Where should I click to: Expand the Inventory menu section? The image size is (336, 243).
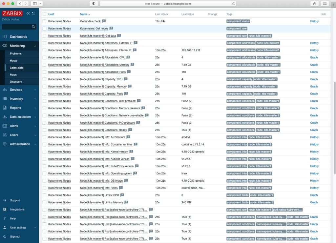pos(35,99)
